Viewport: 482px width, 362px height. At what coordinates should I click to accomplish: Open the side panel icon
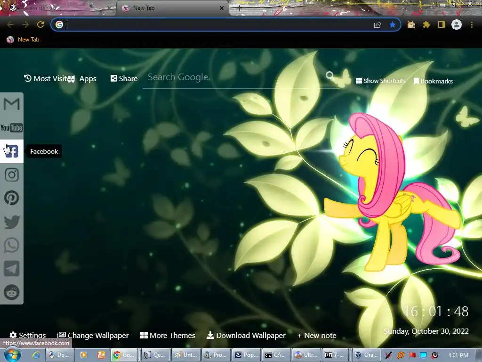click(442, 25)
